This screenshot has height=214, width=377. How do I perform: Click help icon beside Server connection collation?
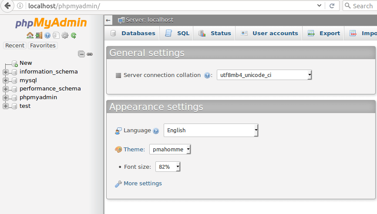(x=207, y=75)
